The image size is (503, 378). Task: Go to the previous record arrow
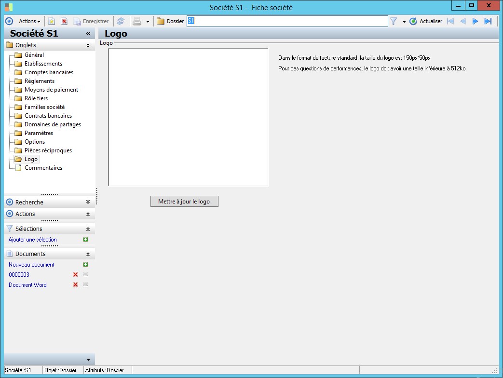click(463, 21)
